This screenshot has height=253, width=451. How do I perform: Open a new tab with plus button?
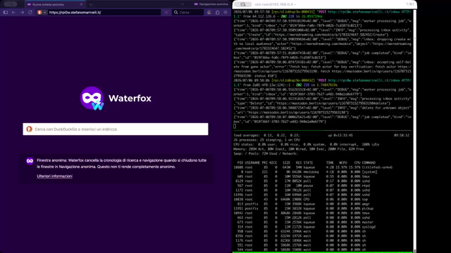[x=91, y=4]
